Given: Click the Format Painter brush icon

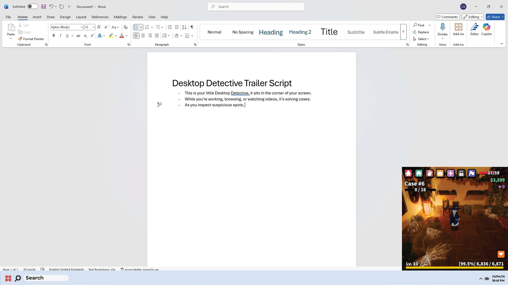Looking at the screenshot, I should [x=20, y=39].
